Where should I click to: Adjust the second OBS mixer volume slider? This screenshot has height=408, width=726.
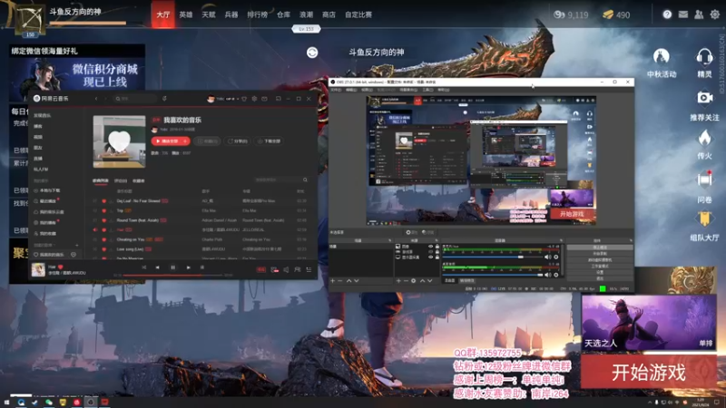[x=493, y=275]
